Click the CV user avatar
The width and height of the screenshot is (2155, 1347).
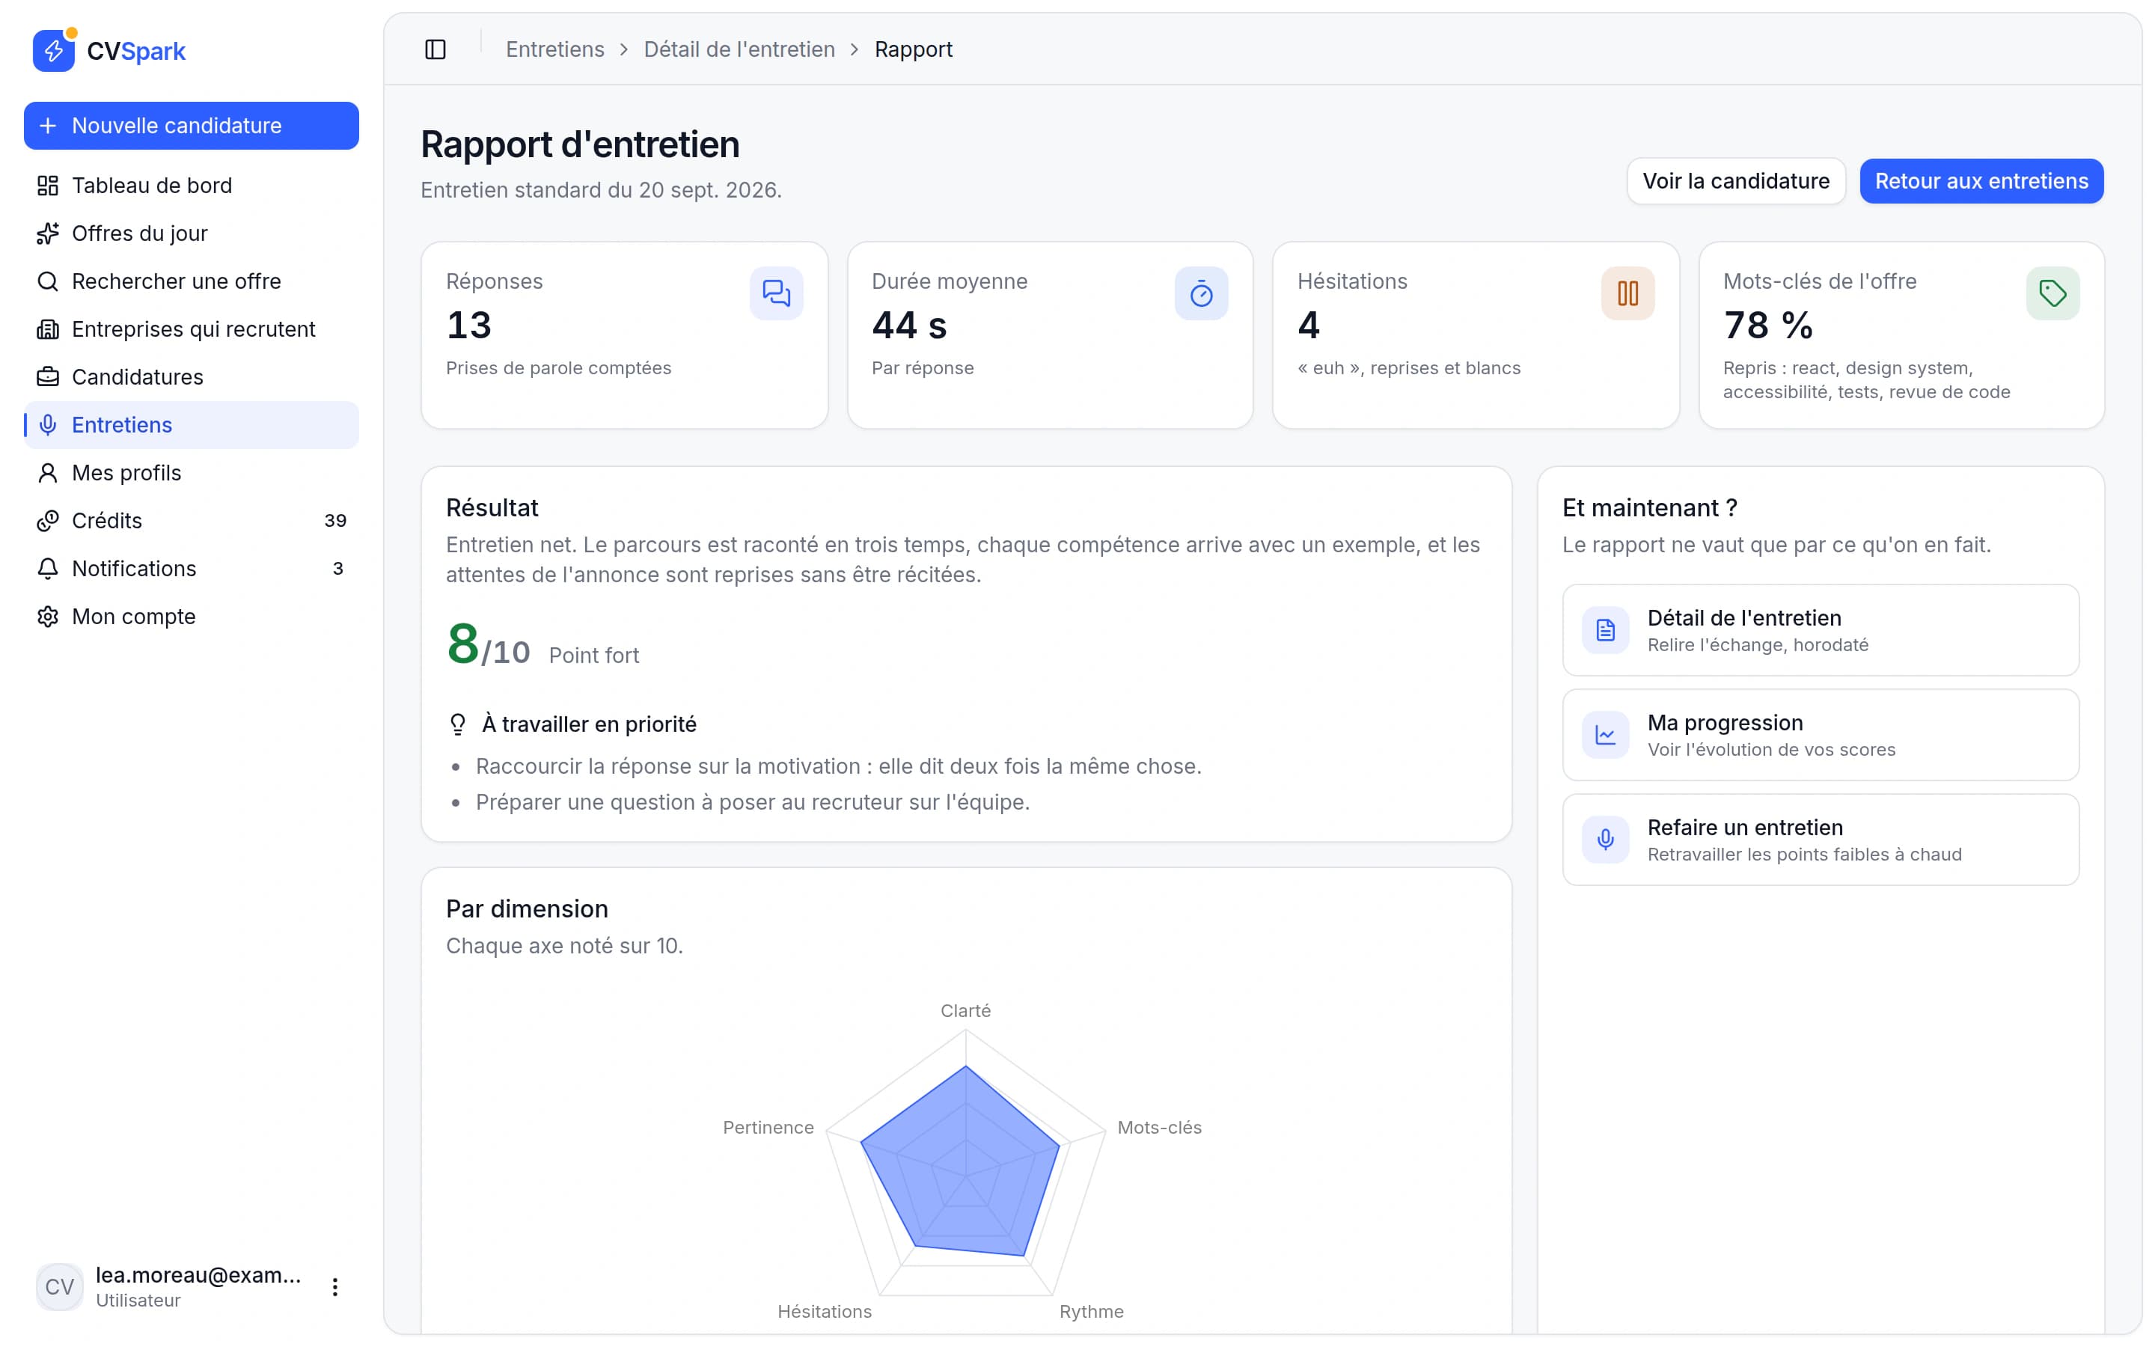(x=60, y=1287)
